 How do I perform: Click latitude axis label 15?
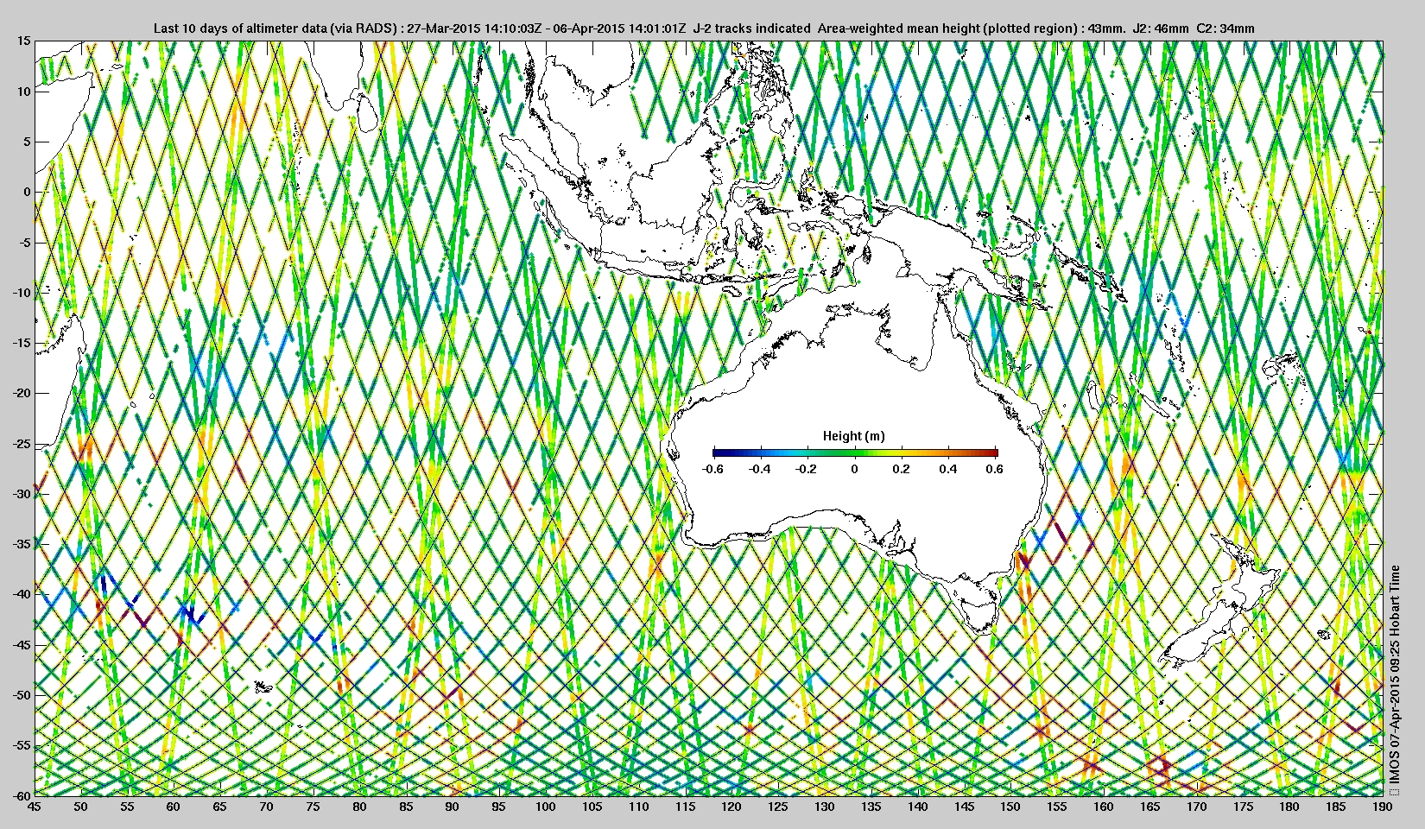tap(23, 41)
